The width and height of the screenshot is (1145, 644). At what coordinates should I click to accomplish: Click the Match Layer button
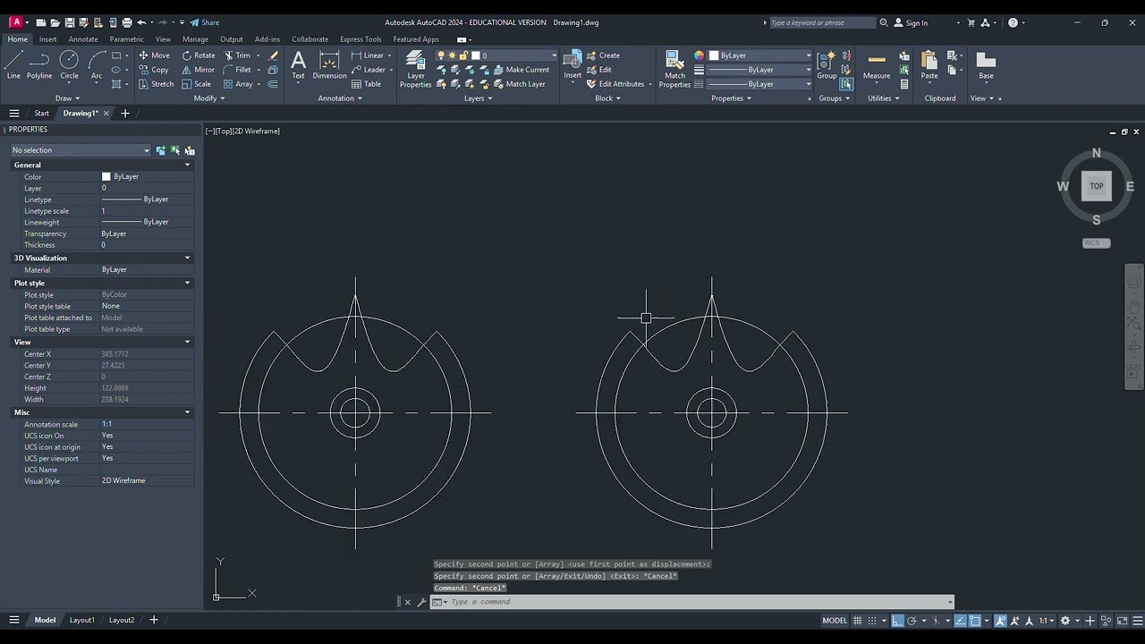pyautogui.click(x=518, y=84)
